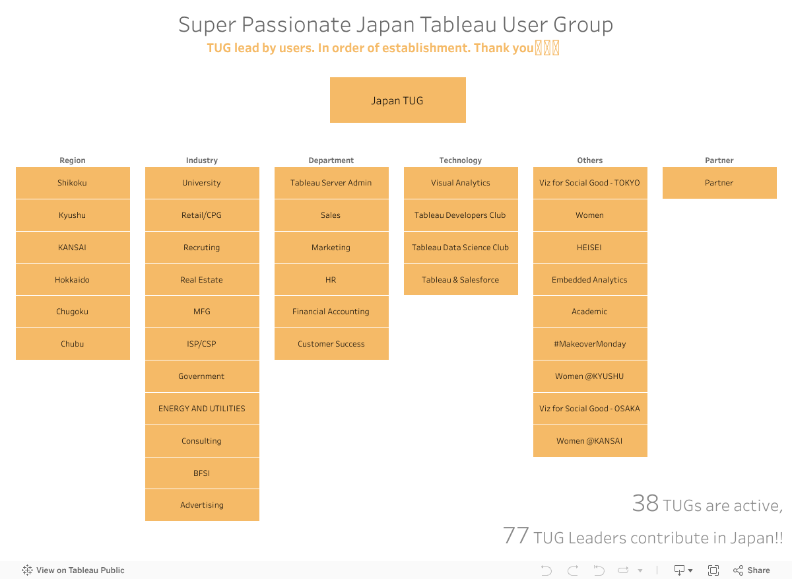Viewport: 792px width, 579px height.
Task: Select the #MakeoverMonday tile
Action: point(590,344)
